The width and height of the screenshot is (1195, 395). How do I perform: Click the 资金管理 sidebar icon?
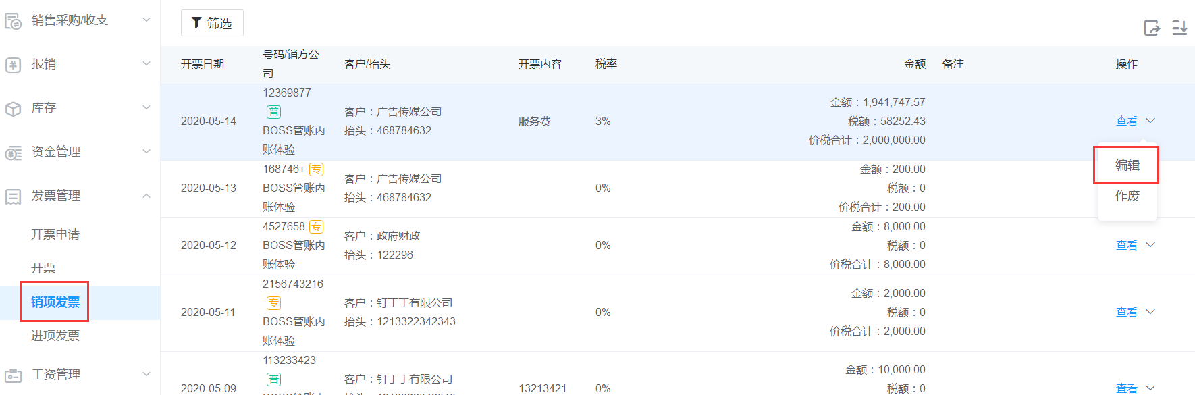14,153
